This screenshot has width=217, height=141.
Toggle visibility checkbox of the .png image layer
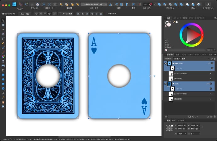click(212, 63)
